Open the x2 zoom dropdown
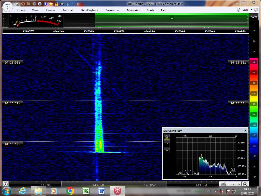This screenshot has width=261, height=196. (235, 184)
